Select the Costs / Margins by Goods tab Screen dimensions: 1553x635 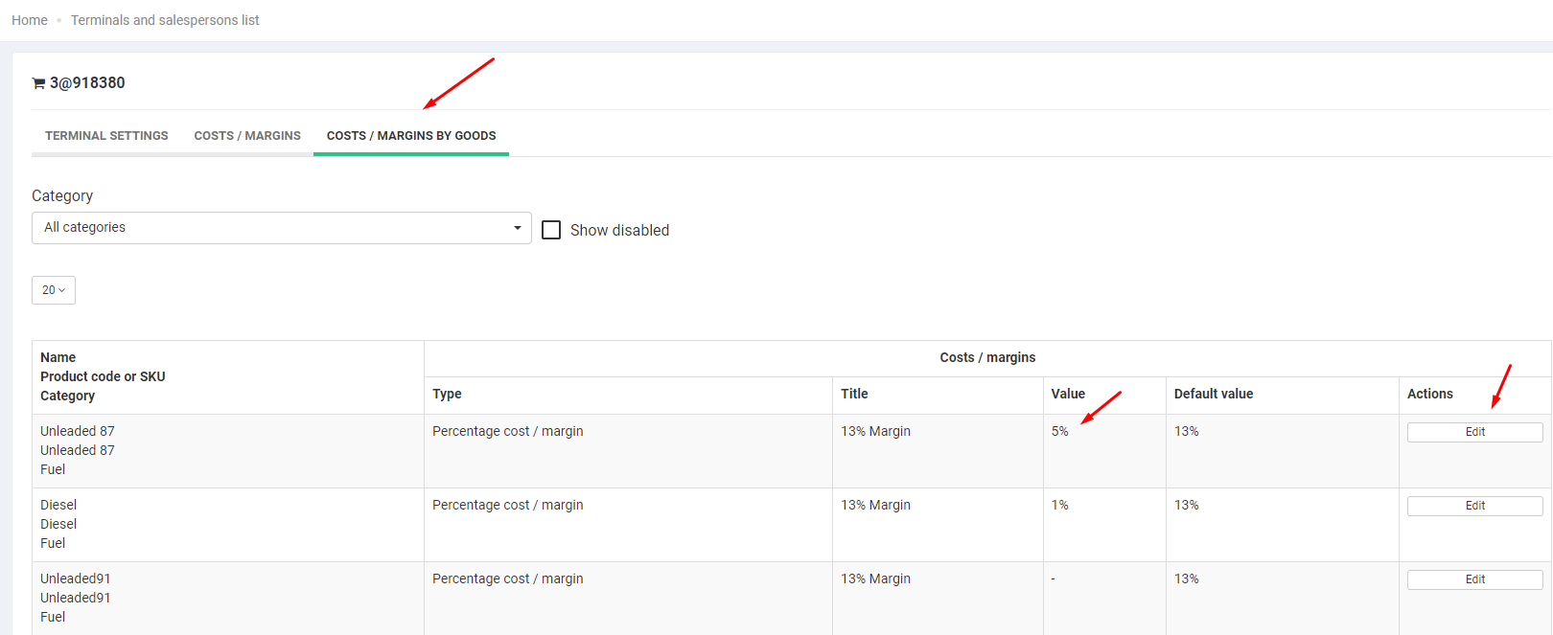(411, 136)
